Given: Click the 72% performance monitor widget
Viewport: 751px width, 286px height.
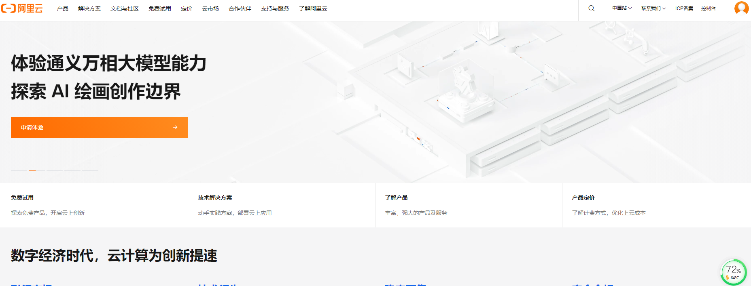Looking at the screenshot, I should 733,272.
